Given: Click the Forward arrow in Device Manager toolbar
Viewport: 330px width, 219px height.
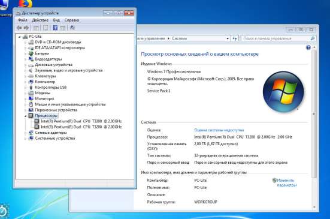Looking at the screenshot, I should 26,28.
